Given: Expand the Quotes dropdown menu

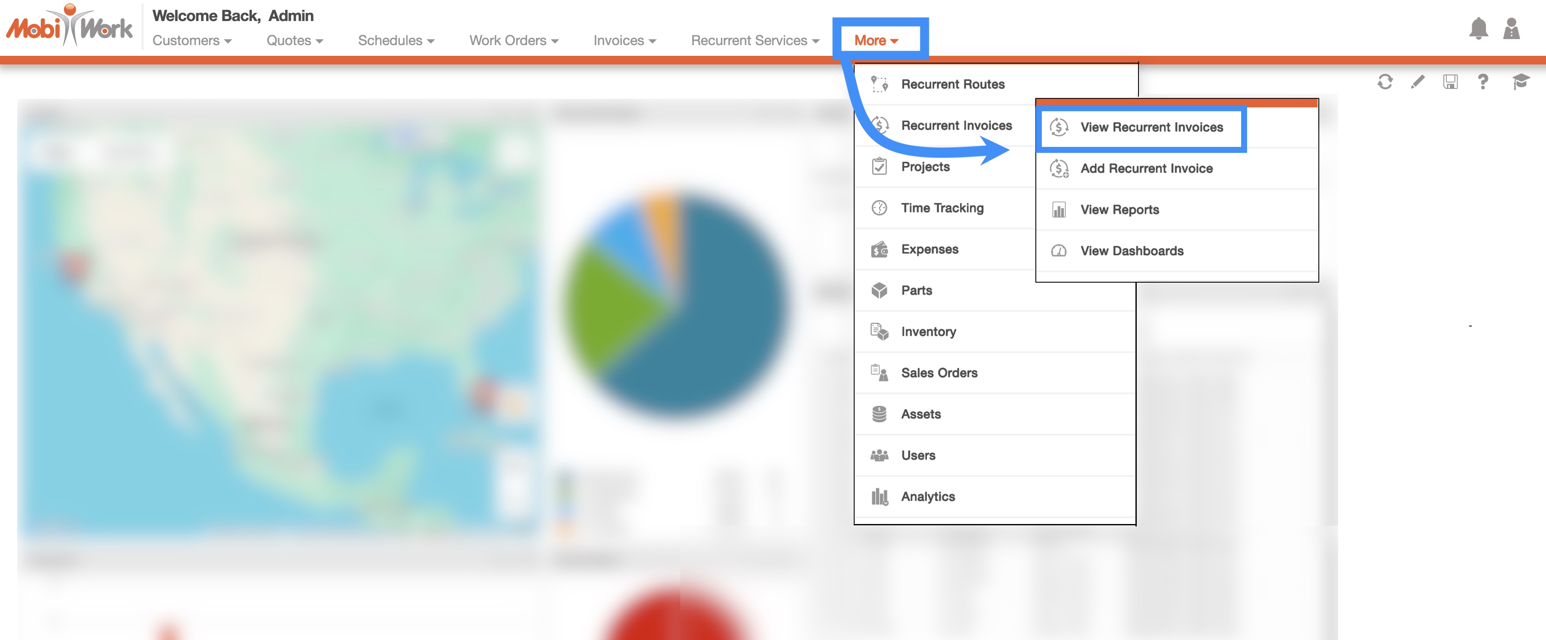Looking at the screenshot, I should pyautogui.click(x=294, y=41).
